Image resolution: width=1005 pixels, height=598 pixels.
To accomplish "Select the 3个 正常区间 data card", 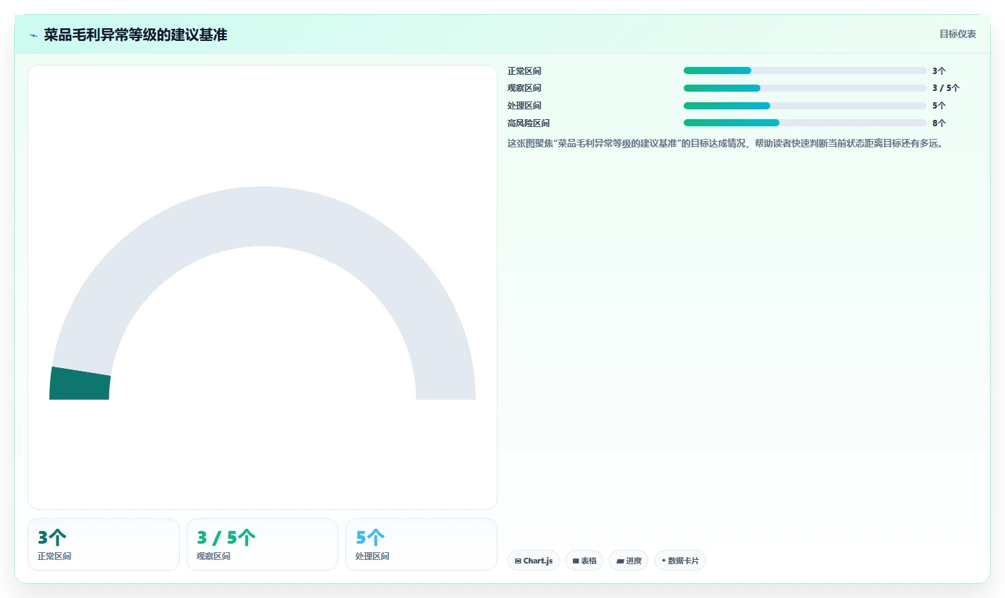I will click(x=104, y=544).
